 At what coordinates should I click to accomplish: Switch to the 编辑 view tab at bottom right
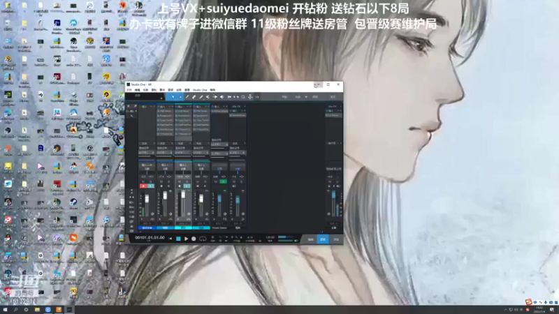(x=310, y=239)
